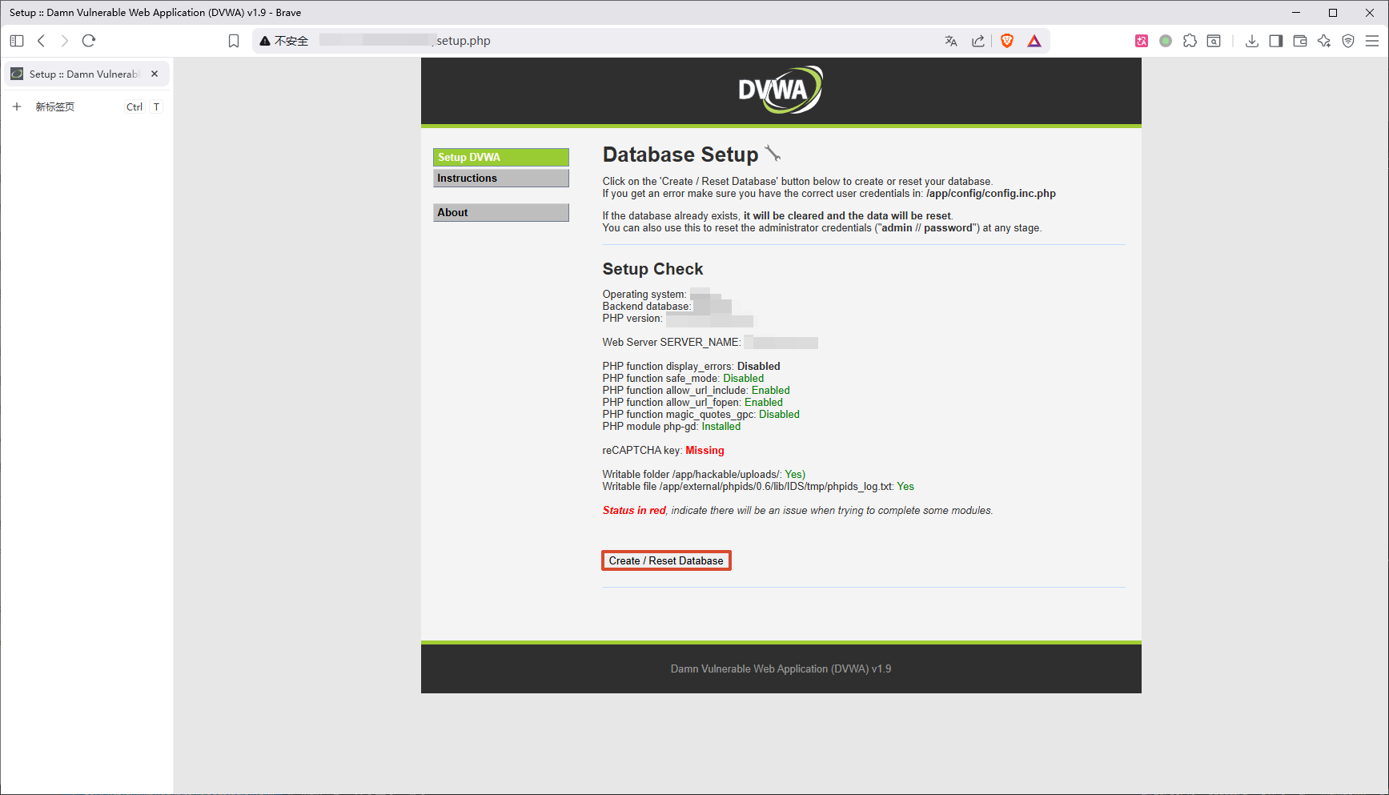Reload the current page
Screen dimensions: 1389x795
click(x=89, y=41)
